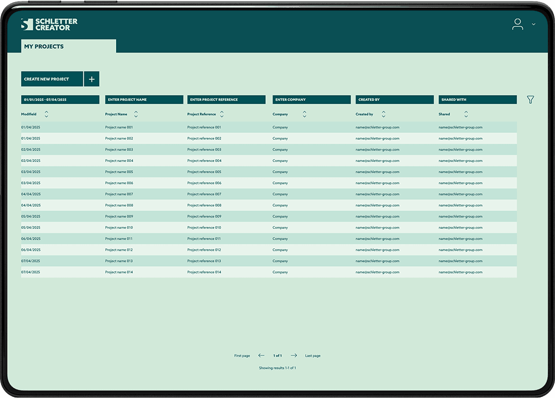Sort the Shared column
Viewport: 555px width, 398px height.
[466, 114]
